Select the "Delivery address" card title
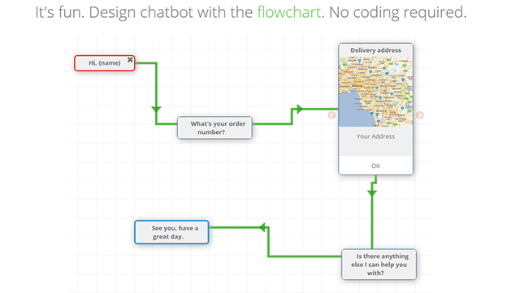Viewport: 520px width, 293px height. (x=375, y=50)
